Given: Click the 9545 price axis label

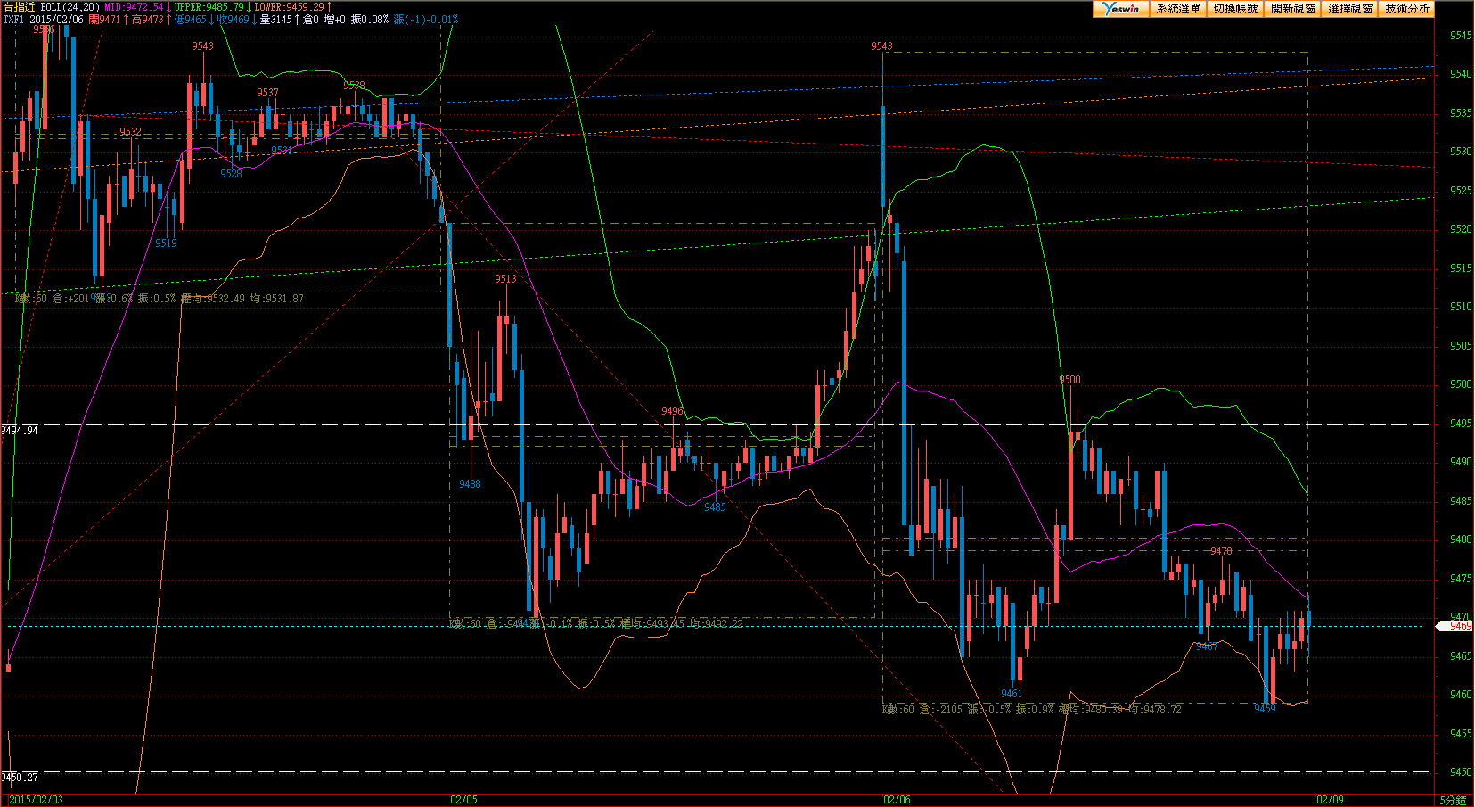Looking at the screenshot, I should tap(1461, 36).
